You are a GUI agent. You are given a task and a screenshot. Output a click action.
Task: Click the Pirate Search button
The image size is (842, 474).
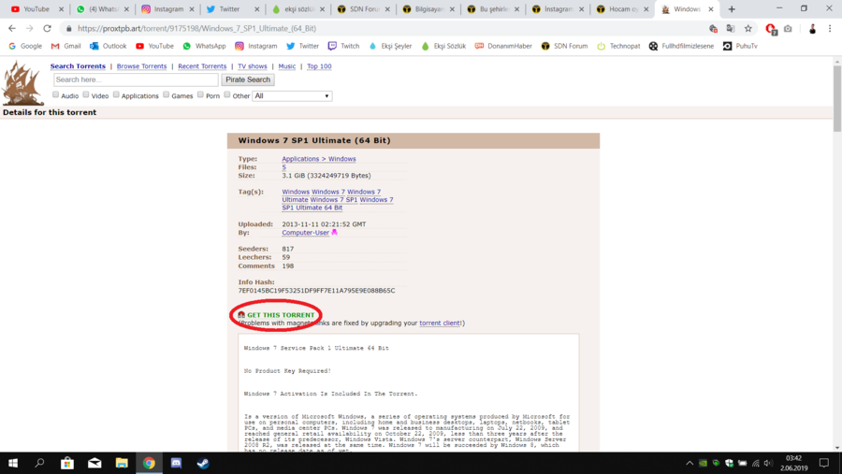click(x=248, y=79)
